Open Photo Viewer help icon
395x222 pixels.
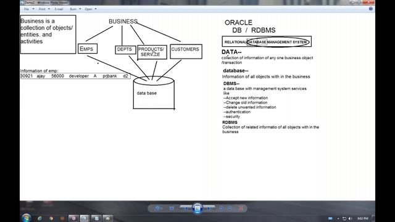point(370,9)
